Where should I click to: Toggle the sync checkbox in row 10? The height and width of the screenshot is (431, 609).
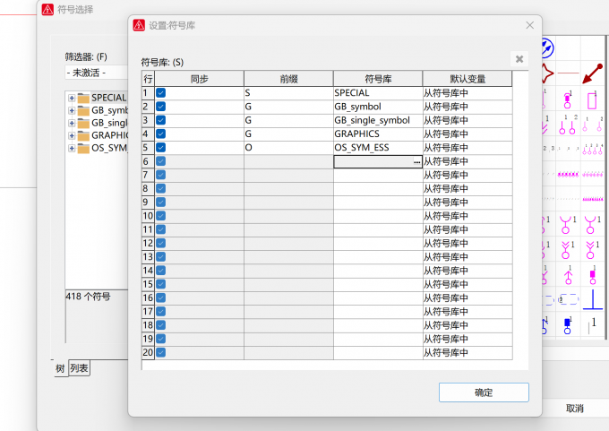[x=161, y=216]
